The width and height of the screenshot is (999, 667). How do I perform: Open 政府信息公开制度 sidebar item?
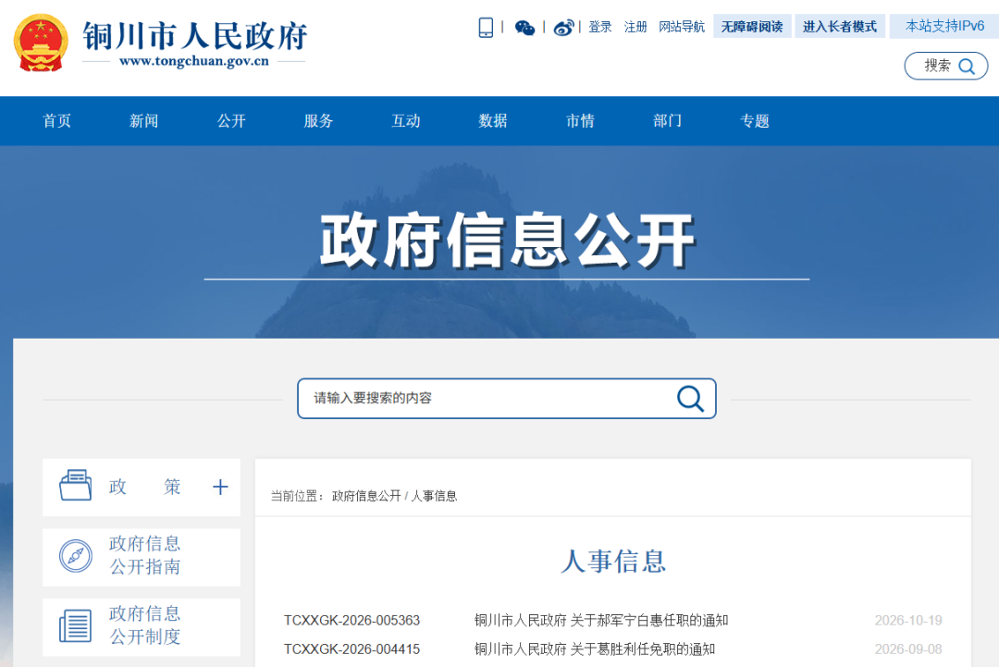click(142, 627)
